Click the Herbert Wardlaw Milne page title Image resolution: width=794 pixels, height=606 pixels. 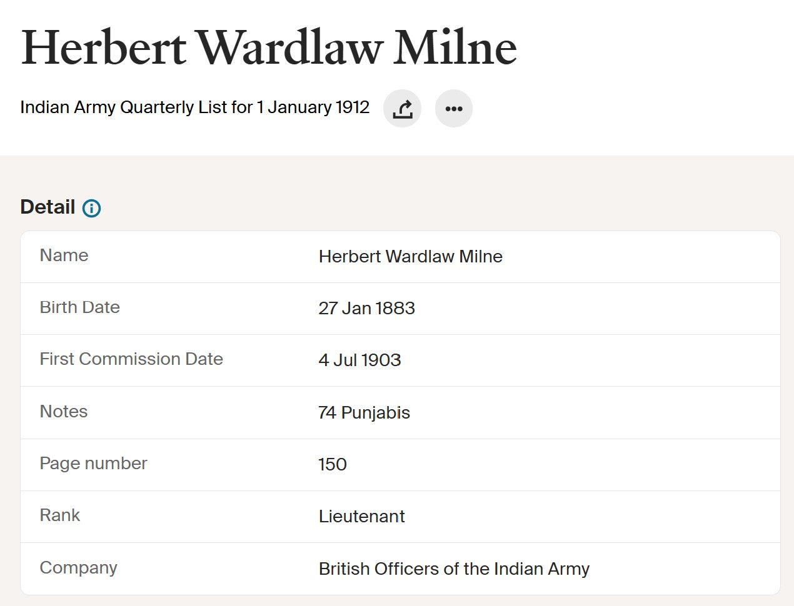click(269, 47)
